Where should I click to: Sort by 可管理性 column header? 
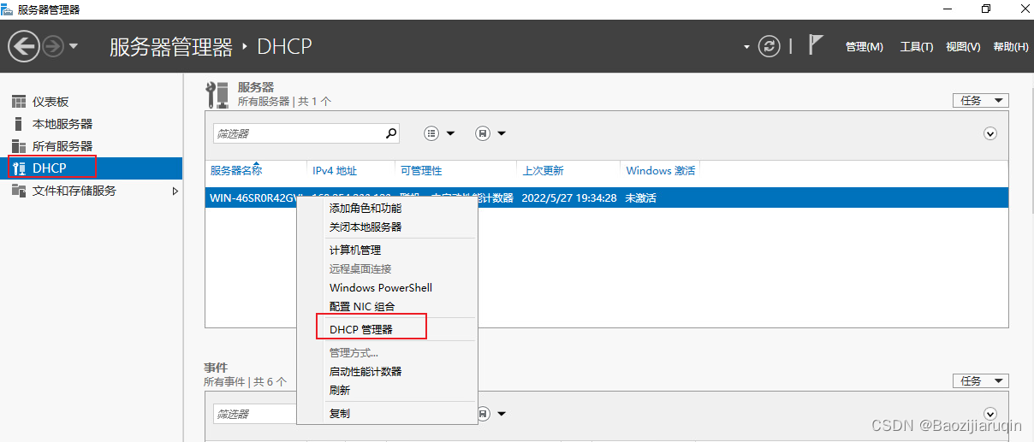pyautogui.click(x=421, y=170)
